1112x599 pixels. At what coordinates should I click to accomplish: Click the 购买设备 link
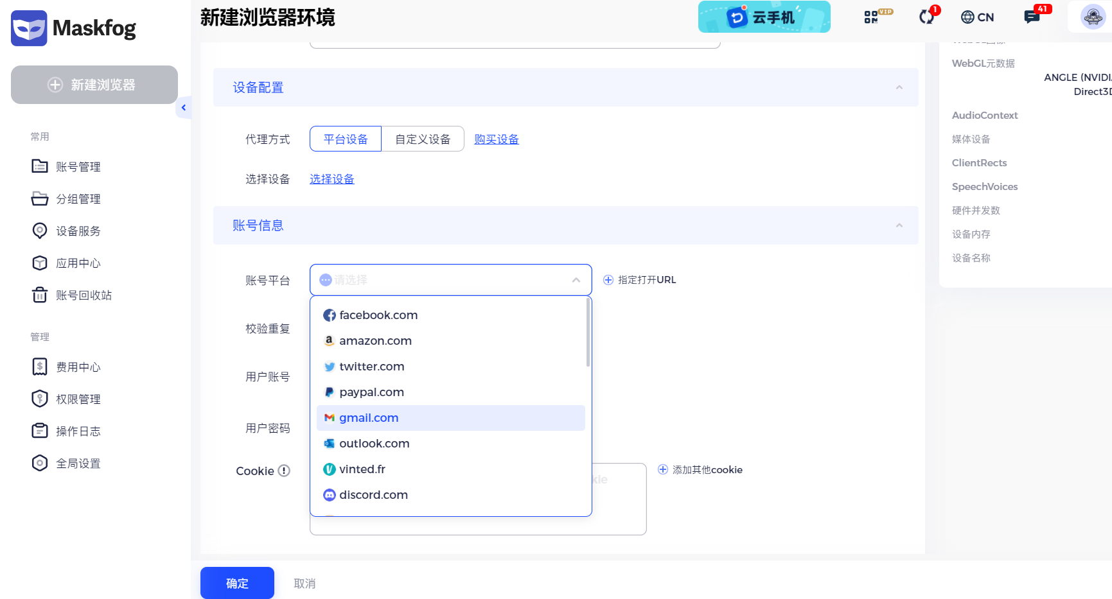497,139
